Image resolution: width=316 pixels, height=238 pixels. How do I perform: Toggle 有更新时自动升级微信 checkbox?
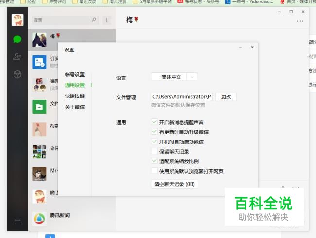coord(154,132)
